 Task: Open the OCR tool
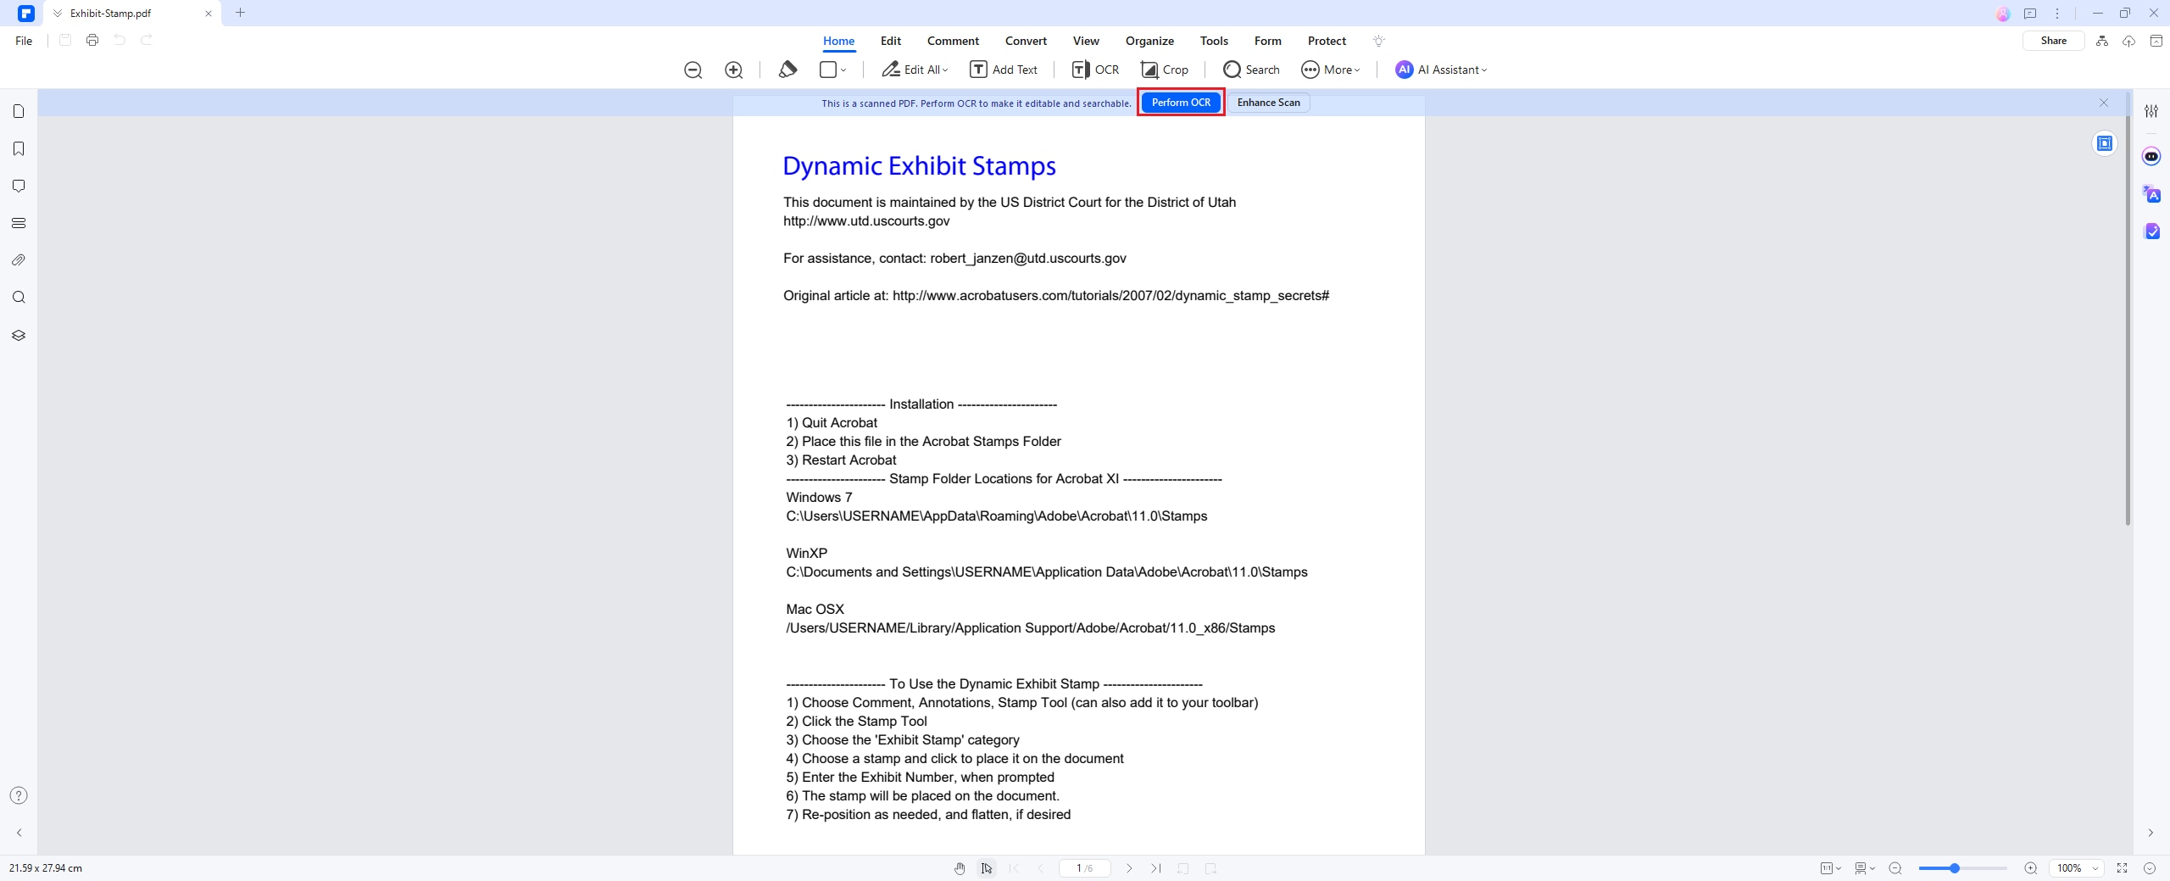point(1095,70)
